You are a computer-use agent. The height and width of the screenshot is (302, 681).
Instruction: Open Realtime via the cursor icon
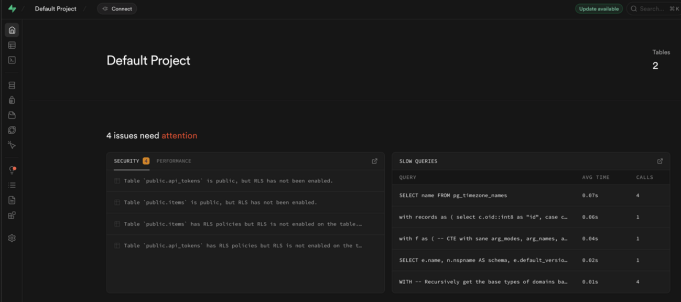[12, 145]
